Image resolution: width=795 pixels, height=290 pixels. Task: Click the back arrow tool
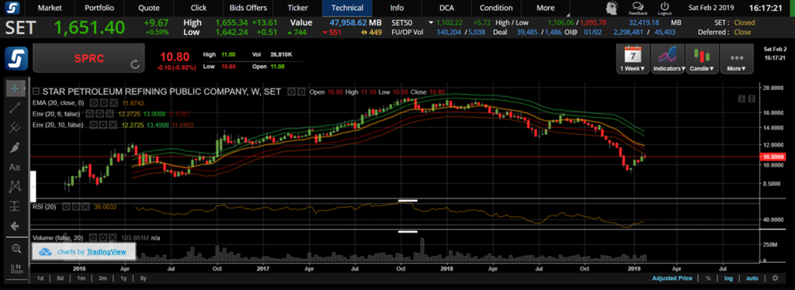(15, 226)
